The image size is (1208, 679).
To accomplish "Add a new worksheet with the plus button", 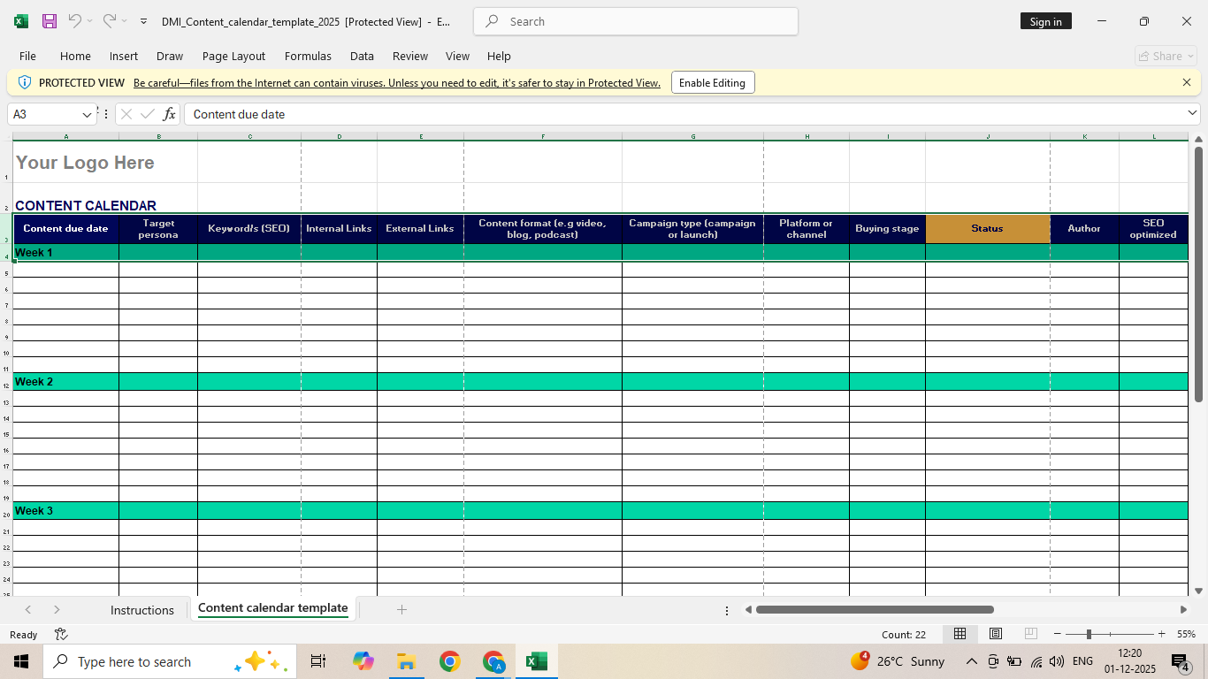I will [x=402, y=609].
